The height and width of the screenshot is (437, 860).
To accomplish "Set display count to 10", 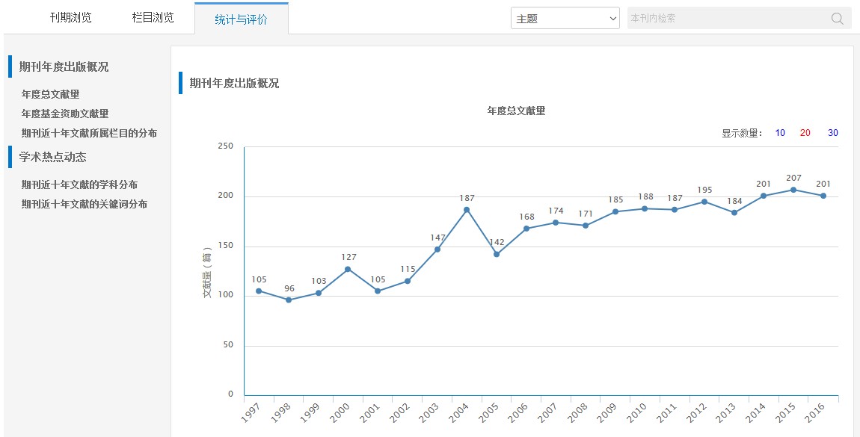I will point(780,133).
